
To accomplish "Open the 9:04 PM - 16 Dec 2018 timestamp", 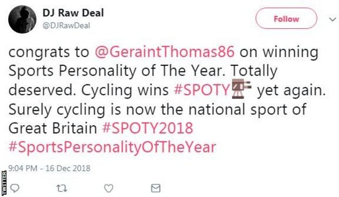I will (x=49, y=168).
